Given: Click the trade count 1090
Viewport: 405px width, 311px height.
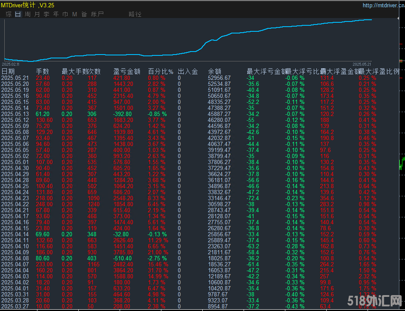Looking at the screenshot, I should pos(93,198).
